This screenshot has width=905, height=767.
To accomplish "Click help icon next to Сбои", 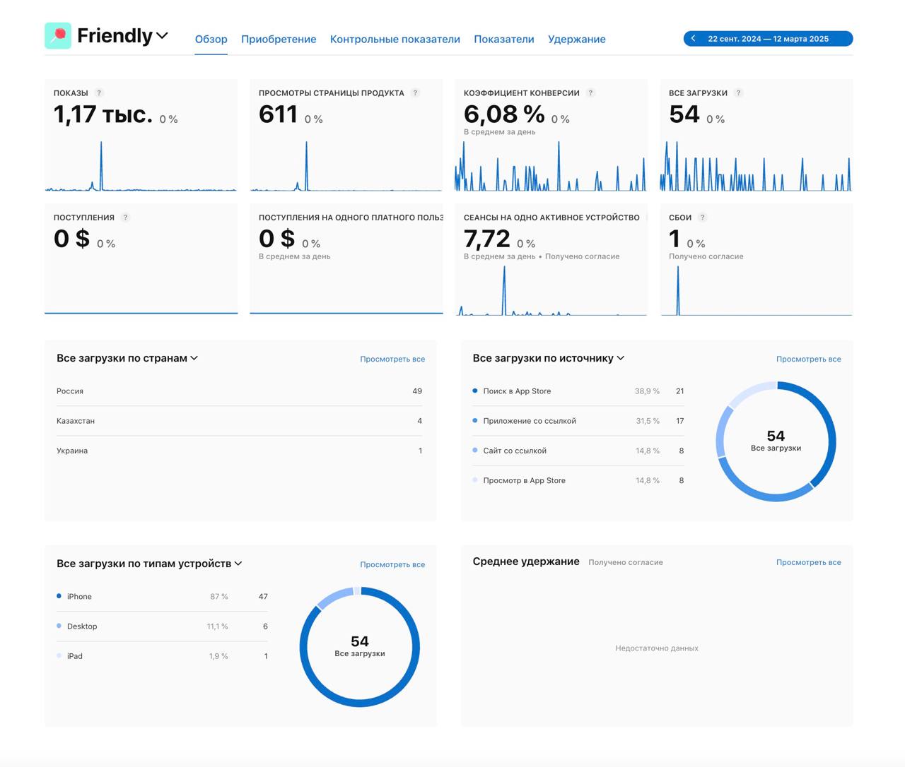I will coord(702,218).
